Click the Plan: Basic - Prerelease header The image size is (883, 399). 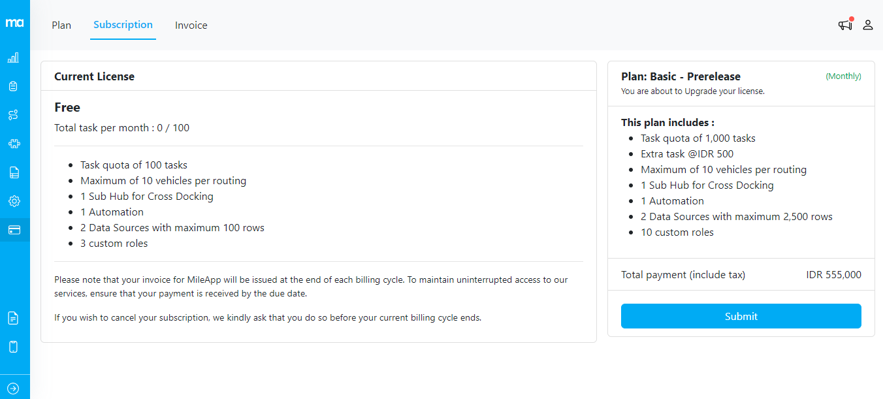click(681, 76)
